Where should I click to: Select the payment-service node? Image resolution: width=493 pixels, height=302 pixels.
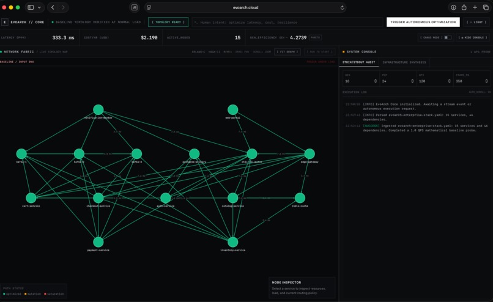click(98, 242)
